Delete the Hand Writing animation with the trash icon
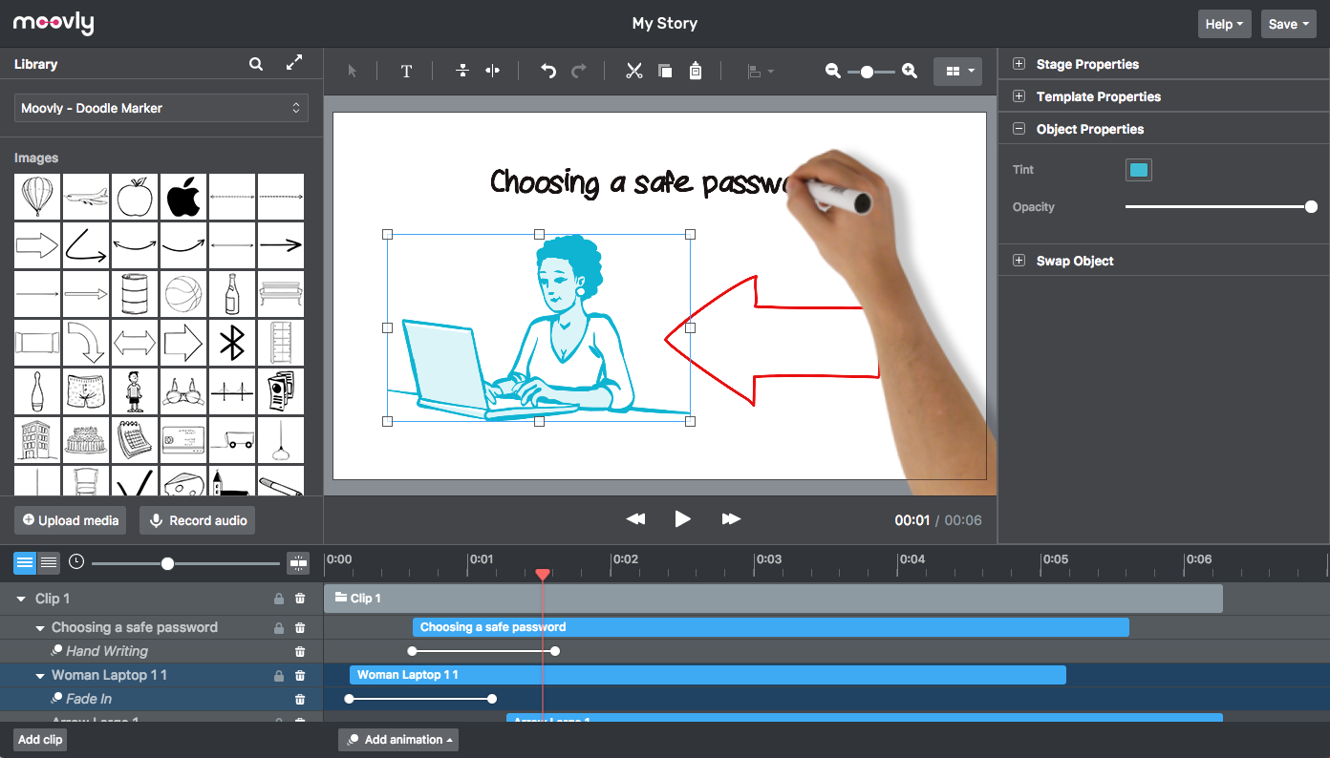This screenshot has width=1330, height=758. click(300, 651)
